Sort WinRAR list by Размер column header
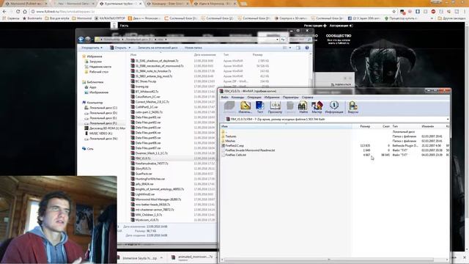Image resolution: width=469 pixels, height=264 pixels. click(365, 126)
